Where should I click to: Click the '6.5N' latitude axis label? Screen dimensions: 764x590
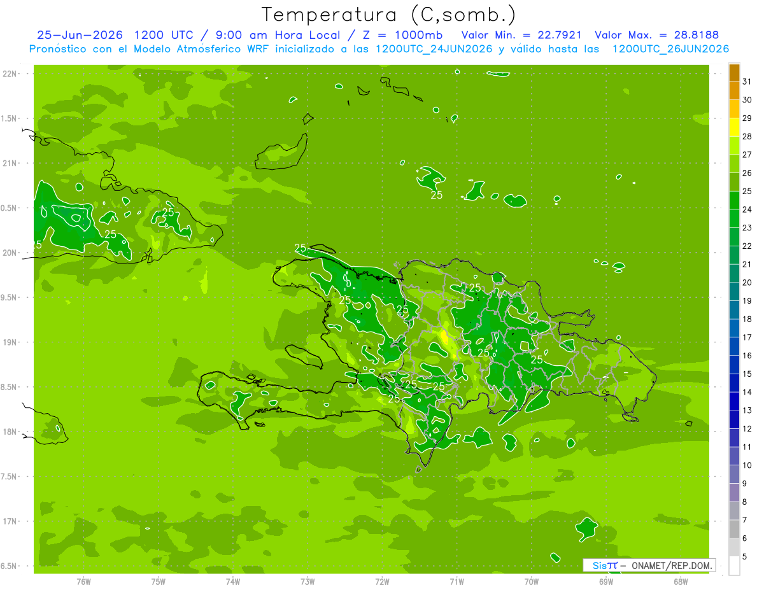pyautogui.click(x=10, y=566)
